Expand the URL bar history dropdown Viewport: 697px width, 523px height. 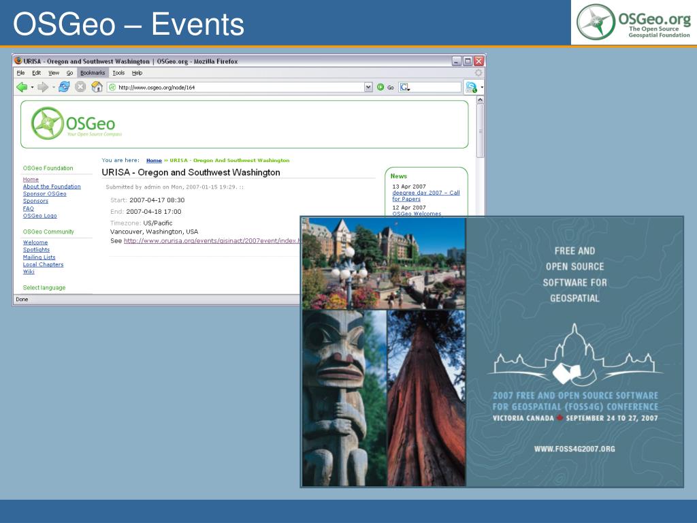pyautogui.click(x=368, y=87)
